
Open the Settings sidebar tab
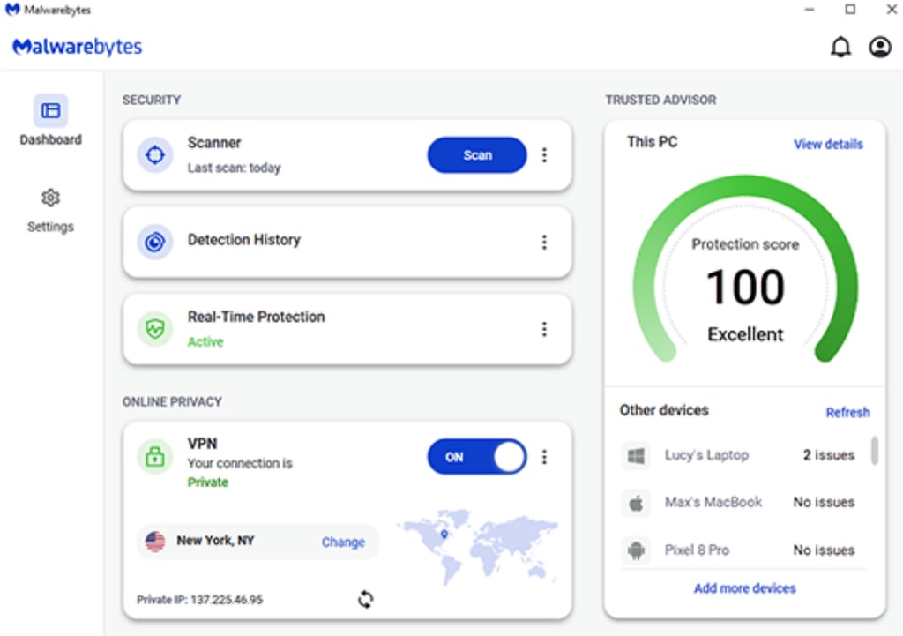(x=50, y=210)
